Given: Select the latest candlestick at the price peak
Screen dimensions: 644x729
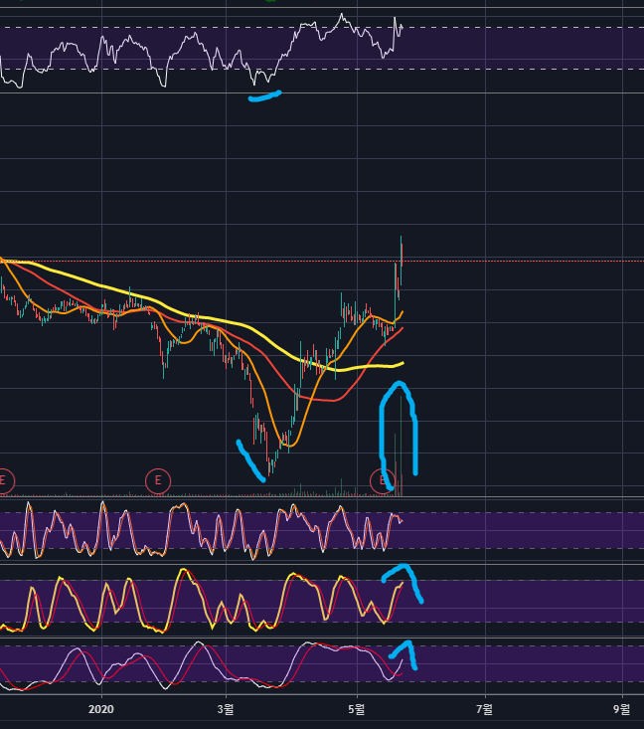Looking at the screenshot, I should click(401, 261).
